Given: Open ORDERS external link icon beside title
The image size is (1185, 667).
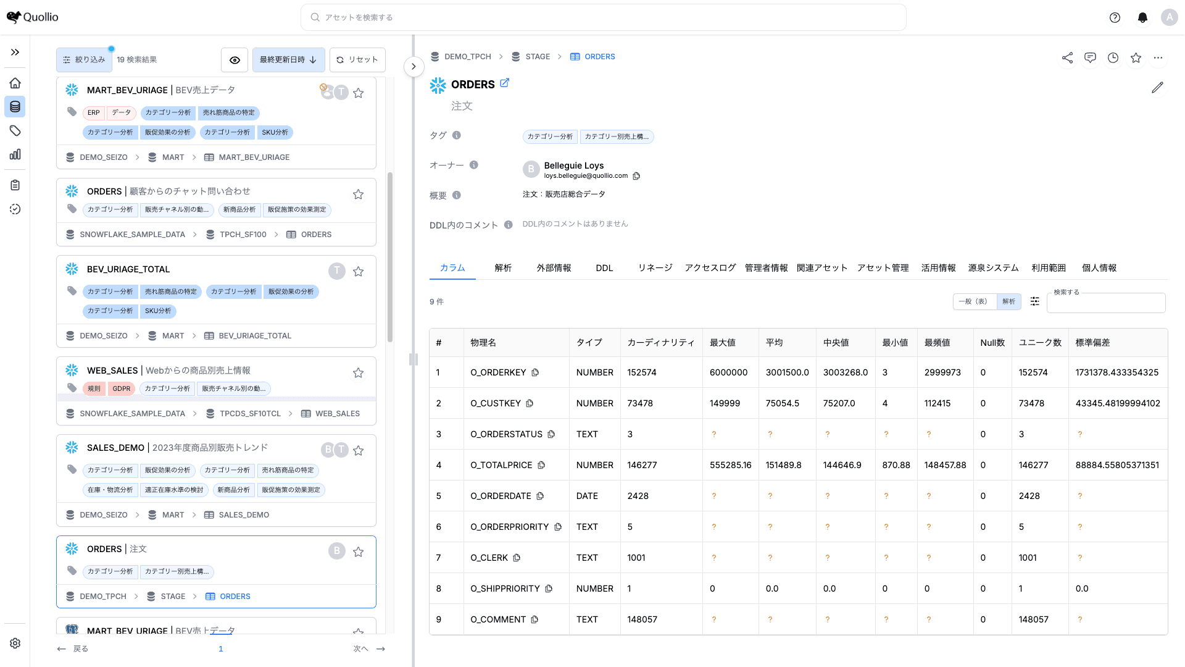Looking at the screenshot, I should click(x=504, y=83).
